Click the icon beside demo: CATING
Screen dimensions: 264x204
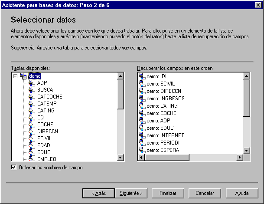click(x=142, y=106)
